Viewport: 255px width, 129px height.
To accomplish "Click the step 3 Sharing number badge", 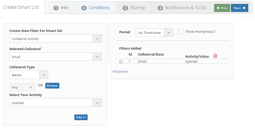I will pos(125,8).
